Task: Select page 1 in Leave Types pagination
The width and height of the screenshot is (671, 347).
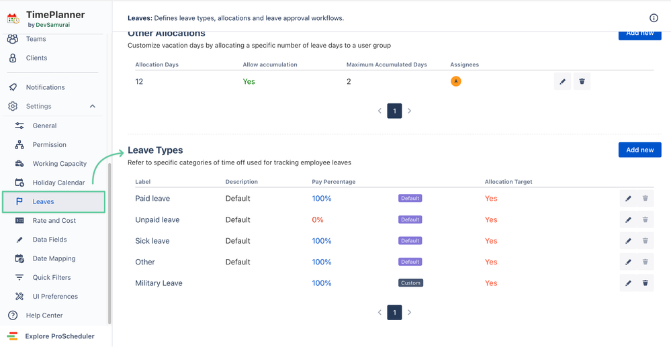Action: pyautogui.click(x=394, y=312)
